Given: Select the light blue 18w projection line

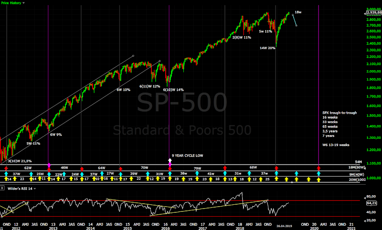Looking at the screenshot, I should tap(294, 20).
